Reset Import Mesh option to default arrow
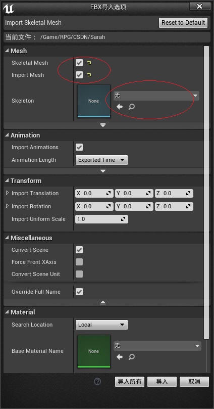Viewport: 214px width, 409px height. [89, 75]
